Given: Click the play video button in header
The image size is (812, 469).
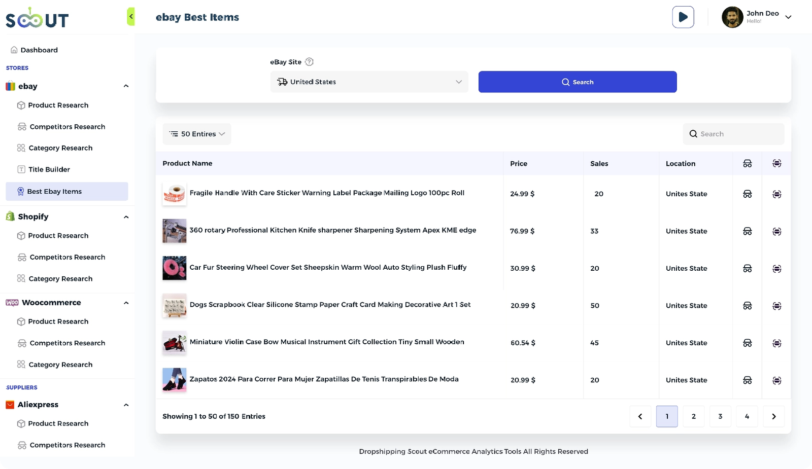Looking at the screenshot, I should pyautogui.click(x=683, y=17).
